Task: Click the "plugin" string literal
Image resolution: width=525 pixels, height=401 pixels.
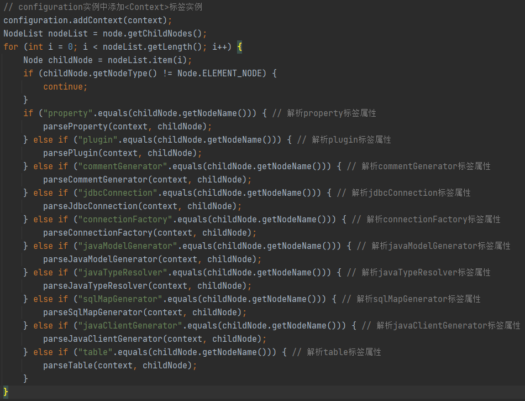Action: [x=98, y=140]
